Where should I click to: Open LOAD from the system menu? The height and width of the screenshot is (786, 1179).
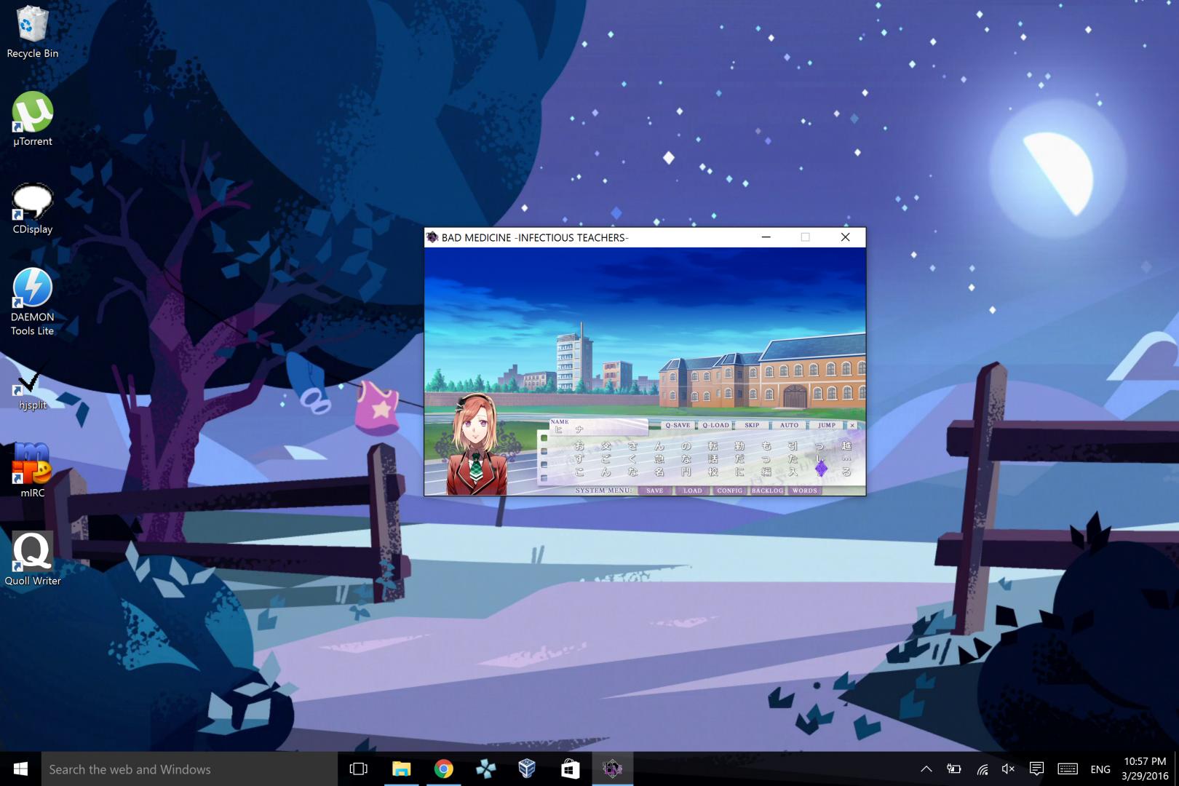coord(692,491)
